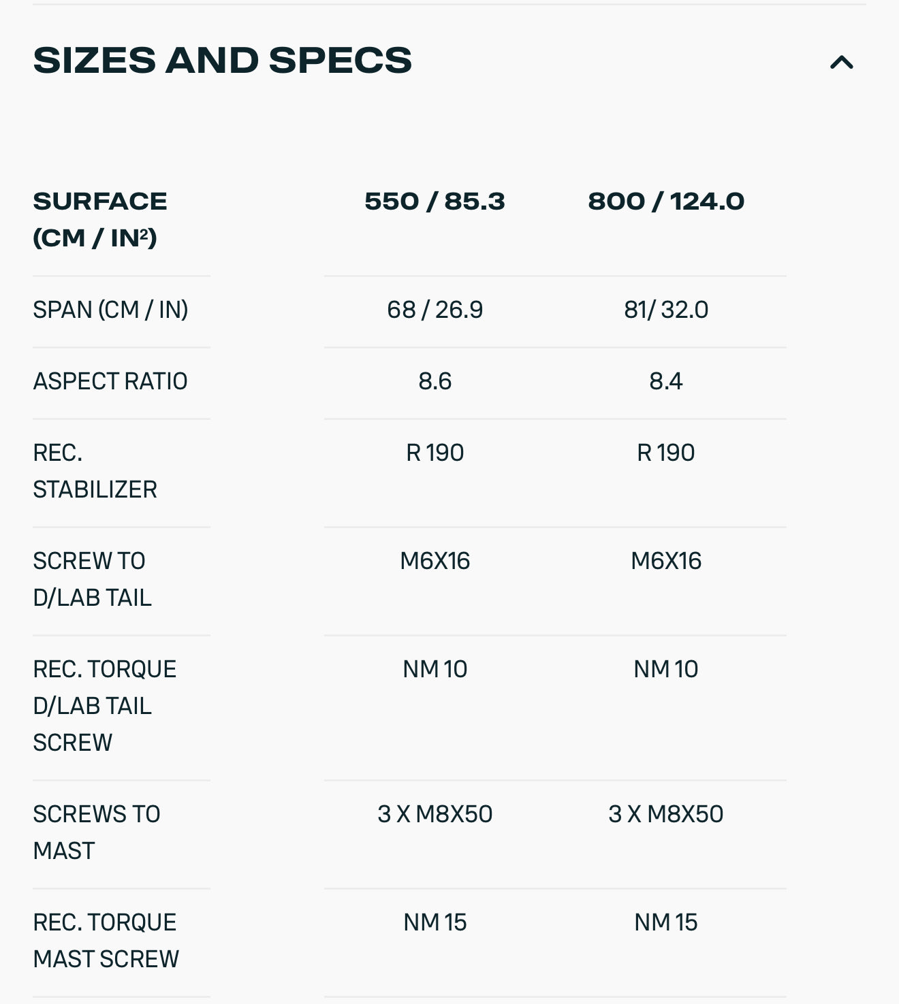This screenshot has height=1004, width=899.
Task: Click the Screw to D/LAB Tail label
Action: [92, 579]
